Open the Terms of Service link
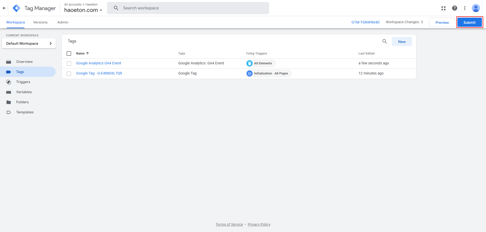This screenshot has height=232, width=486. pos(229,224)
